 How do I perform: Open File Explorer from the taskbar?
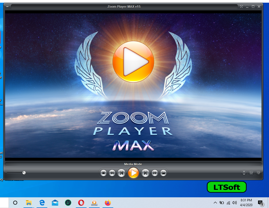pyautogui.click(x=29, y=203)
